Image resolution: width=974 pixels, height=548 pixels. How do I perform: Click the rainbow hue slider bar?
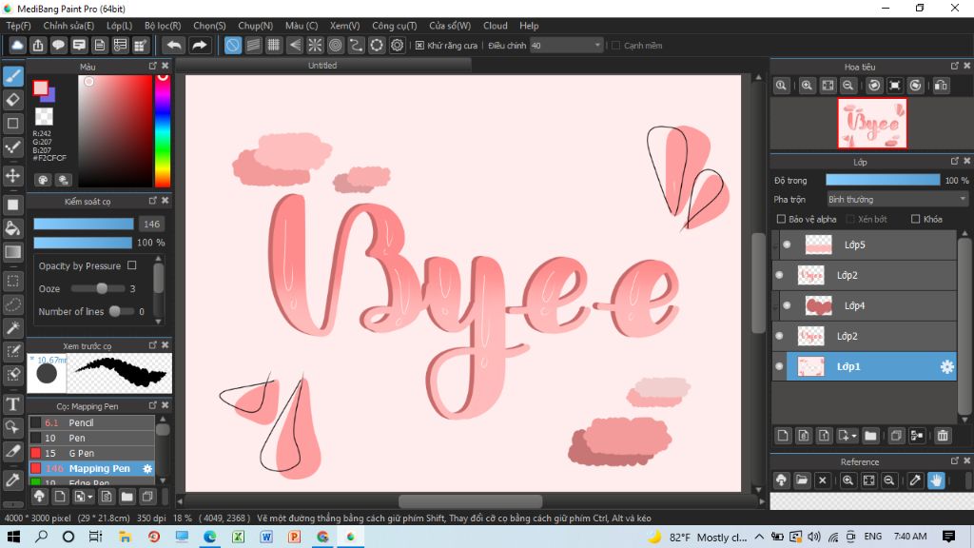(163, 129)
